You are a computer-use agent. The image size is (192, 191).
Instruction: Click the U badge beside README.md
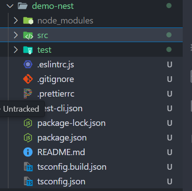pyautogui.click(x=170, y=152)
